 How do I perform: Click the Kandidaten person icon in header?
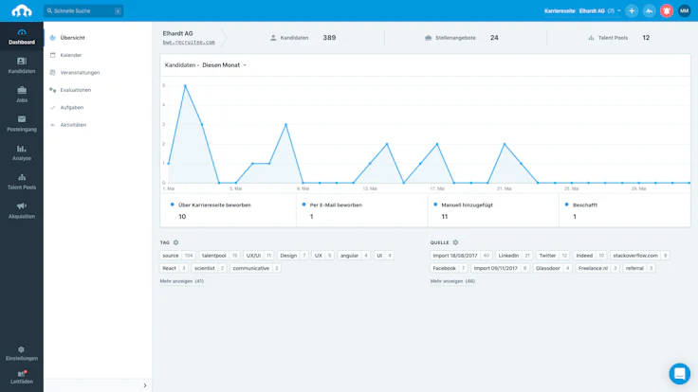pyautogui.click(x=273, y=38)
